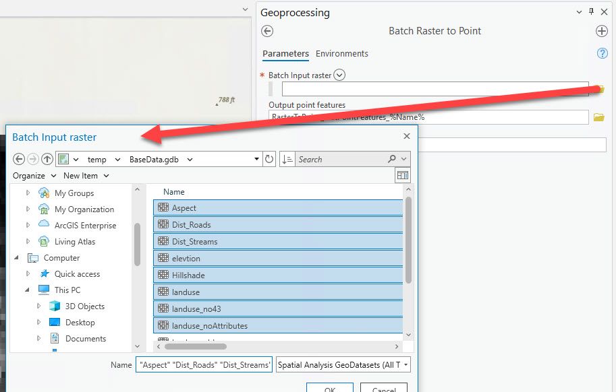
Task: Select the landuse_noAttributes raster
Action: pos(278,326)
